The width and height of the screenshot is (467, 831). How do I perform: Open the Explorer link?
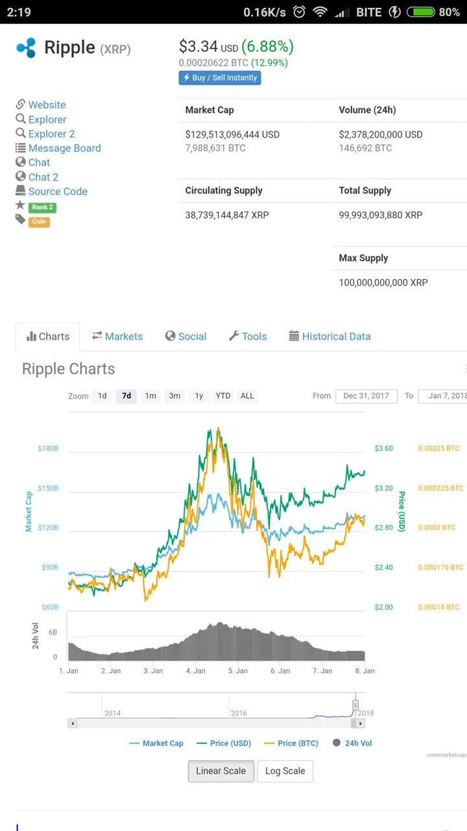pyautogui.click(x=47, y=119)
